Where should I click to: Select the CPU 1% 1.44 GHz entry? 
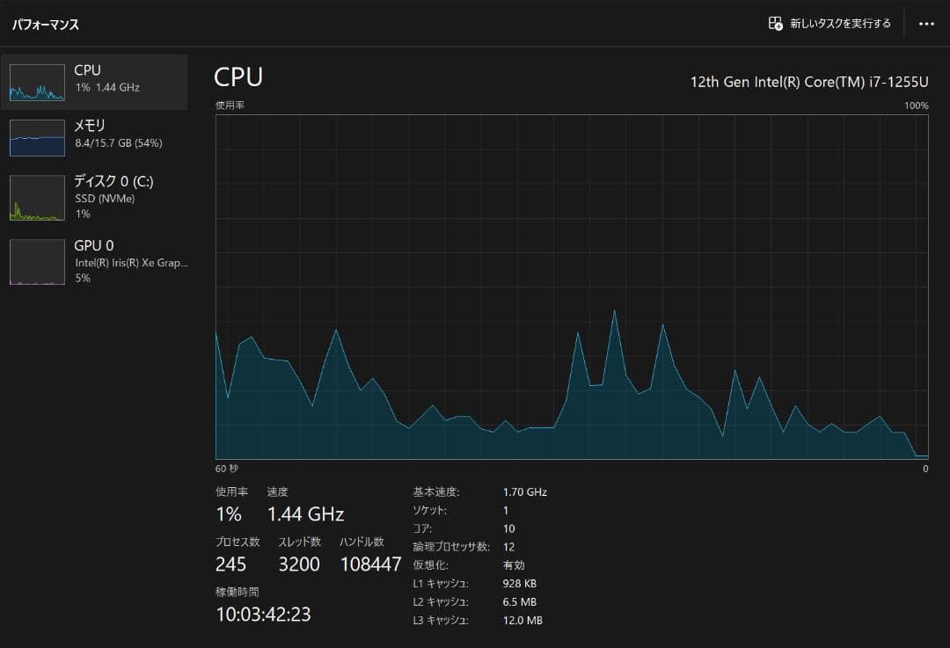pyautogui.click(x=106, y=78)
